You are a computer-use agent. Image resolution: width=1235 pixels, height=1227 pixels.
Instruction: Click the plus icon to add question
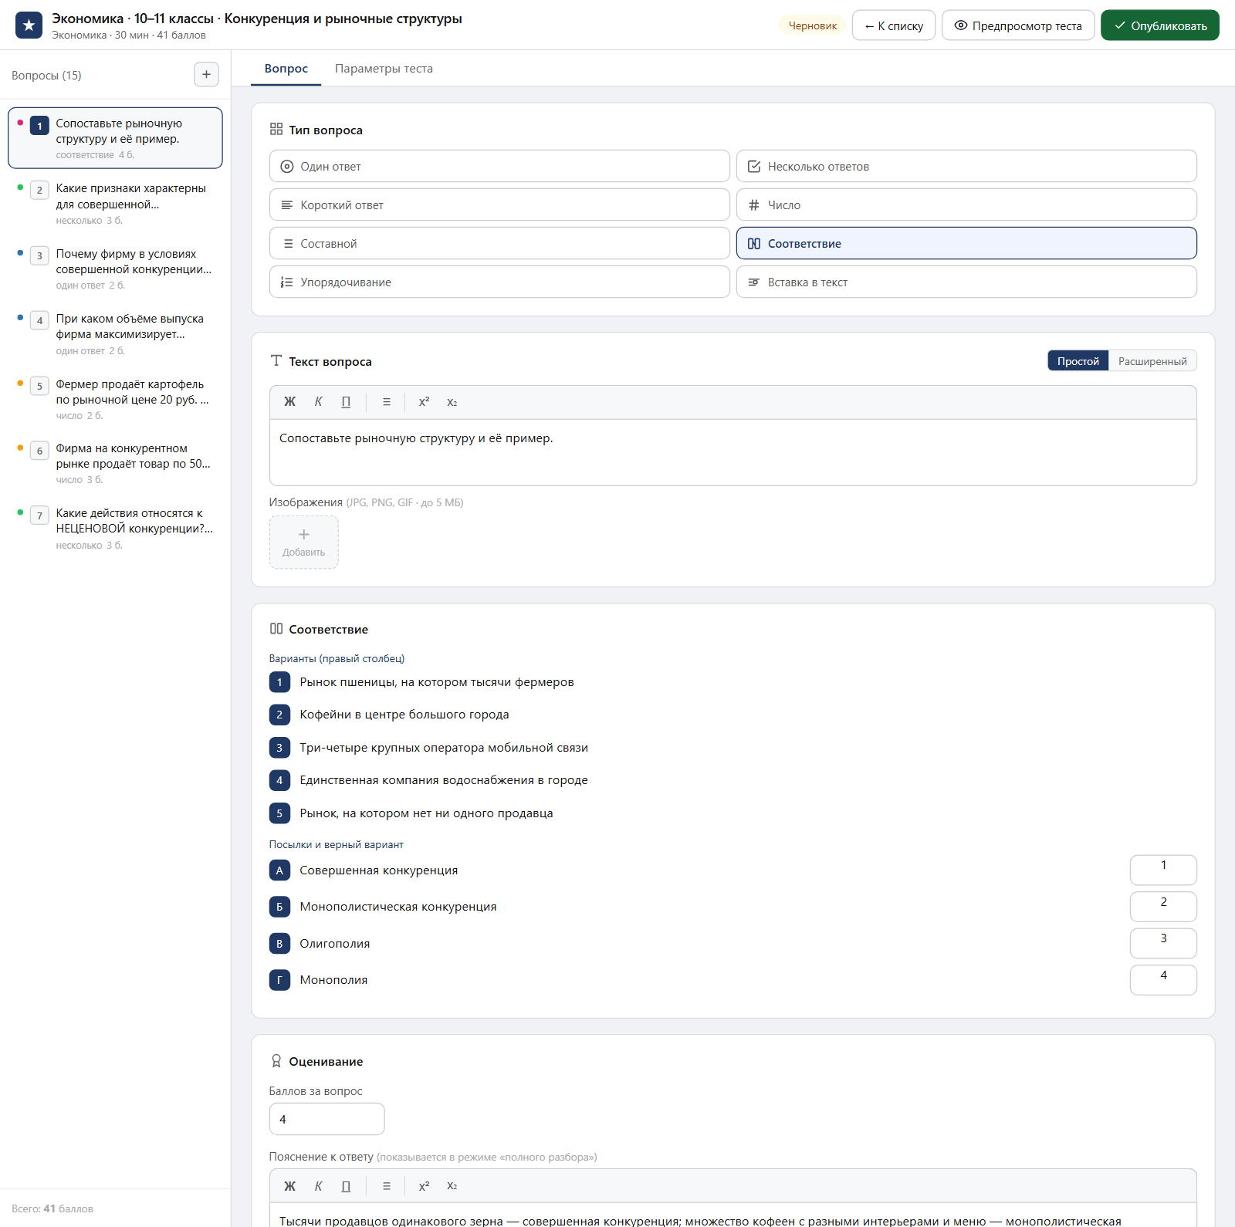pos(206,75)
